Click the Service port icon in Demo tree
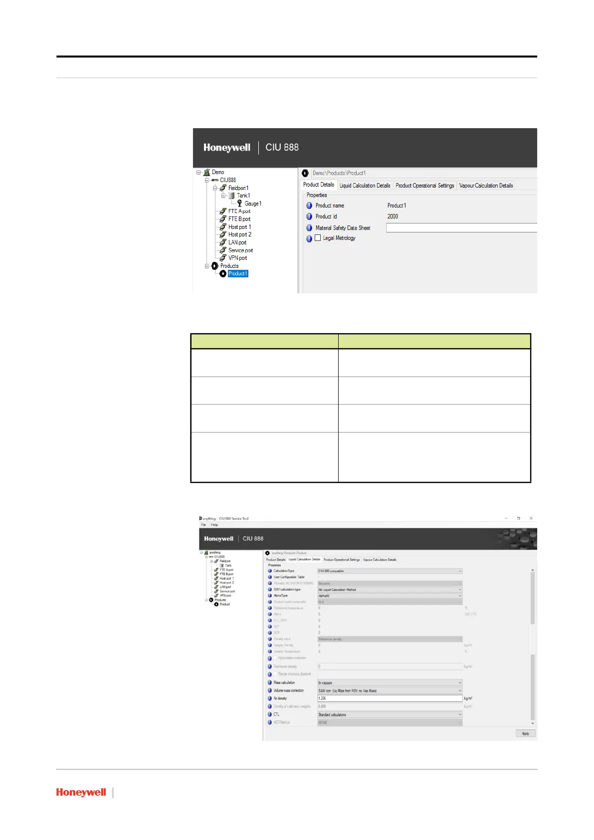The image size is (594, 840). tap(223, 250)
